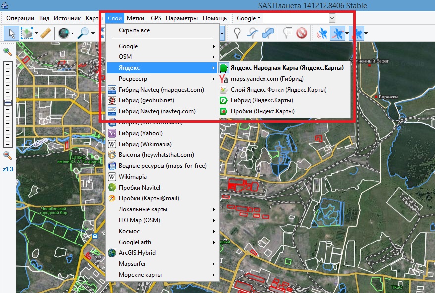Enable the Пробки (Яндекс.Карты) traffic layer

[x=283, y=111]
